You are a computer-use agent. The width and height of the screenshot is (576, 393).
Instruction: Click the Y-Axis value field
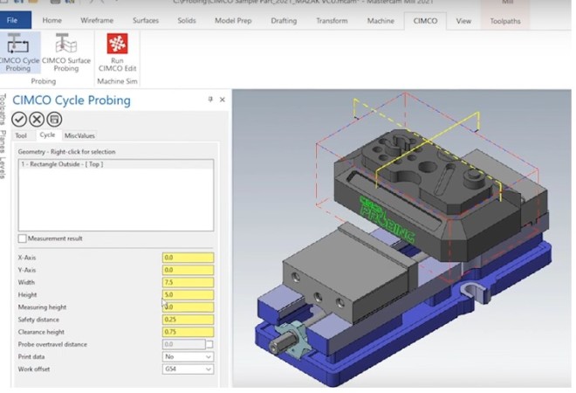(188, 270)
